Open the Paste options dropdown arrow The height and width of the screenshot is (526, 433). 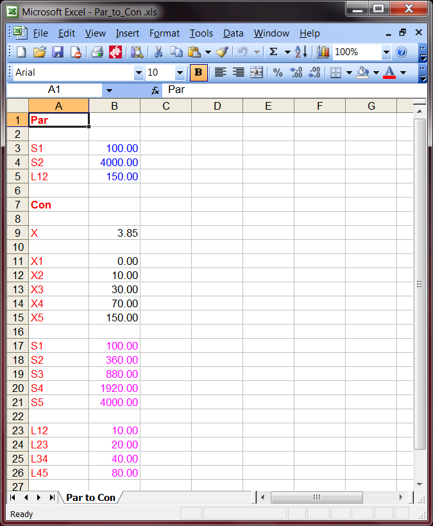[x=208, y=52]
